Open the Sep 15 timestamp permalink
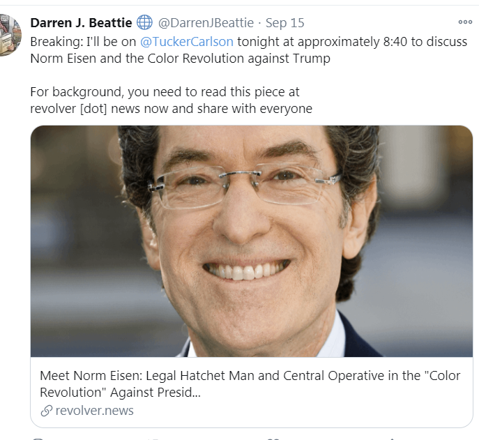 point(284,23)
